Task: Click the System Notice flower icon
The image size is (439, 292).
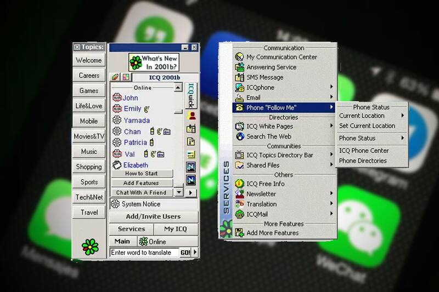Action: point(115,204)
